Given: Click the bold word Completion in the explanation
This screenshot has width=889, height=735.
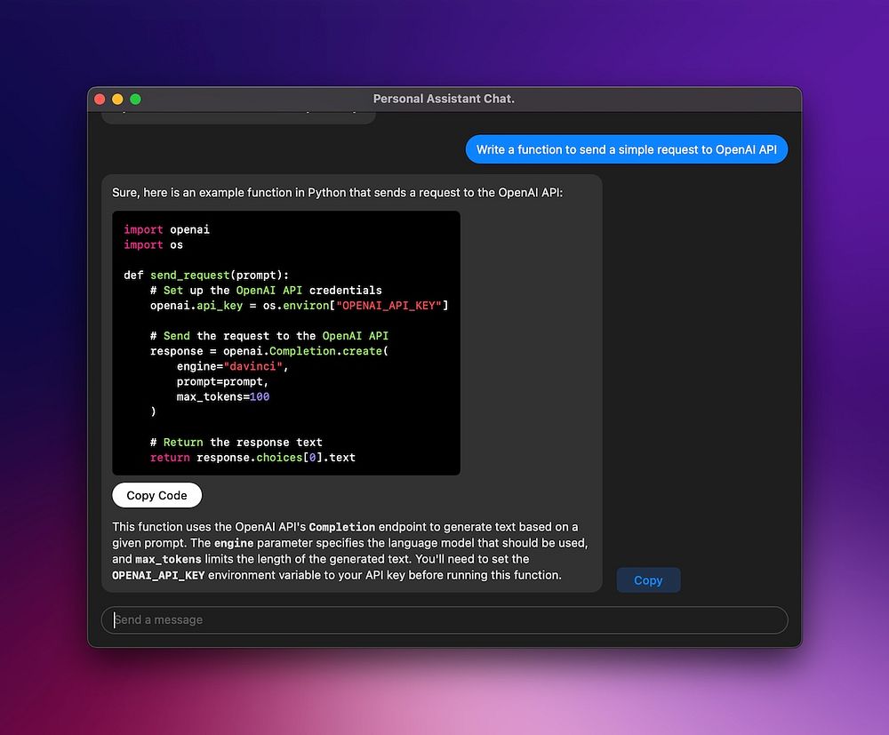Looking at the screenshot, I should tap(342, 527).
